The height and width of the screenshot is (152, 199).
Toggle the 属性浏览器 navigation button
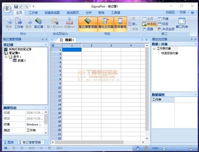(x=106, y=24)
